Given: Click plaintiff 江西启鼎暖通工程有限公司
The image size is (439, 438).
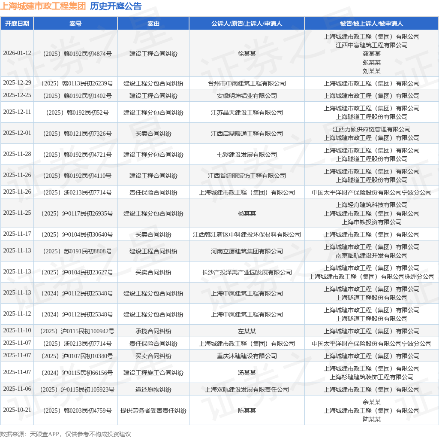Looking at the screenshot, I should (247, 134).
